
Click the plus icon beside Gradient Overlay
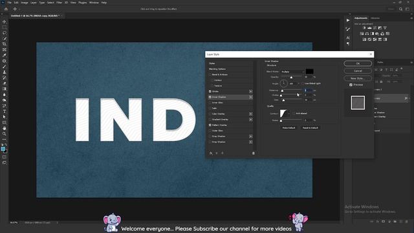[x=250, y=119]
